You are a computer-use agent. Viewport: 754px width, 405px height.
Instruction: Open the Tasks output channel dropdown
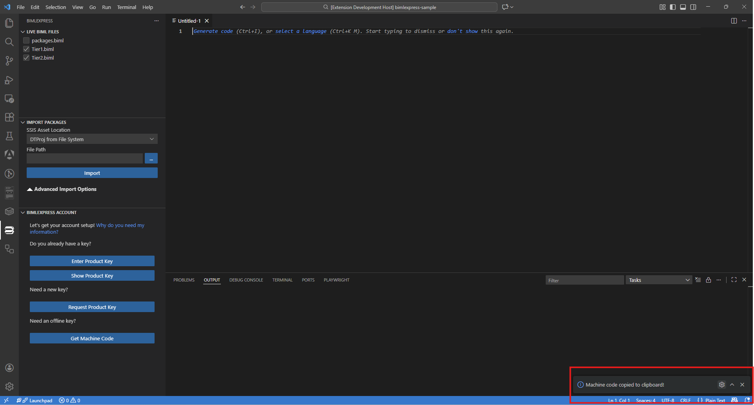[x=658, y=280]
